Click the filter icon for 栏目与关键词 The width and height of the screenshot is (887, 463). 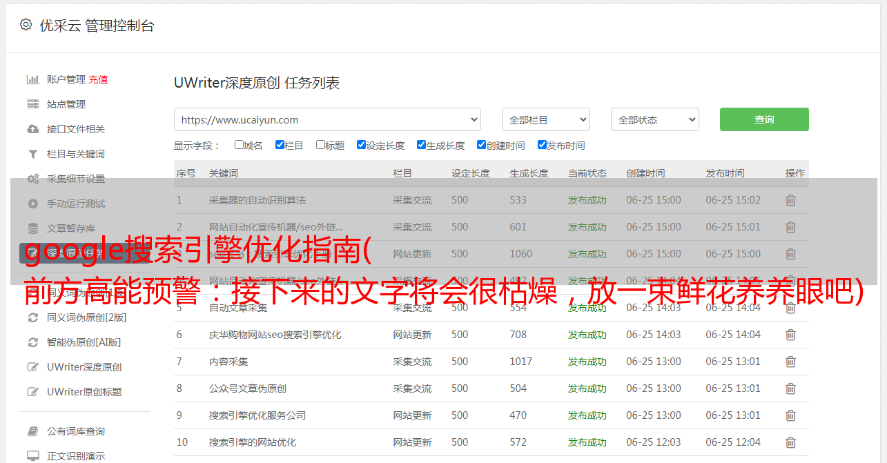tap(32, 154)
